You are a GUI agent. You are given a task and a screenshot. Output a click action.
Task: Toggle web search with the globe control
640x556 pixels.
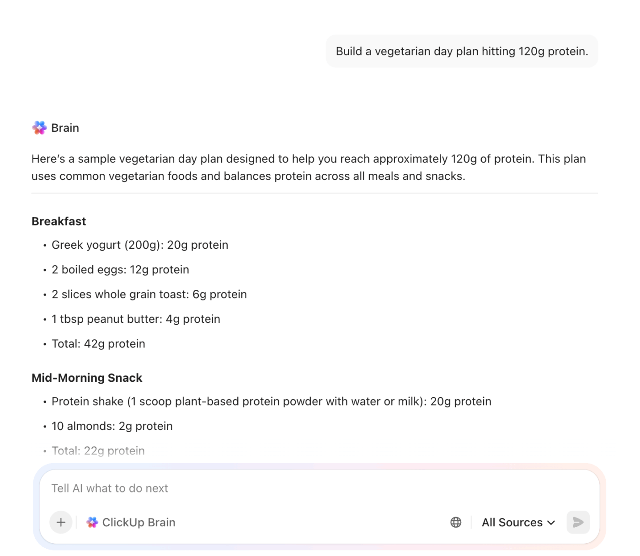[455, 522]
